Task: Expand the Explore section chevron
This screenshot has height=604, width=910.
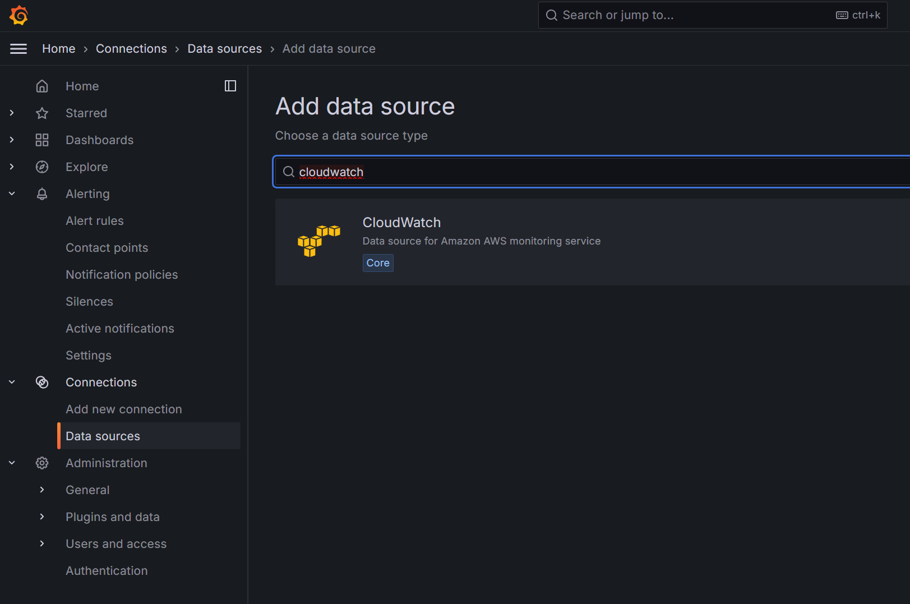Action: point(12,167)
